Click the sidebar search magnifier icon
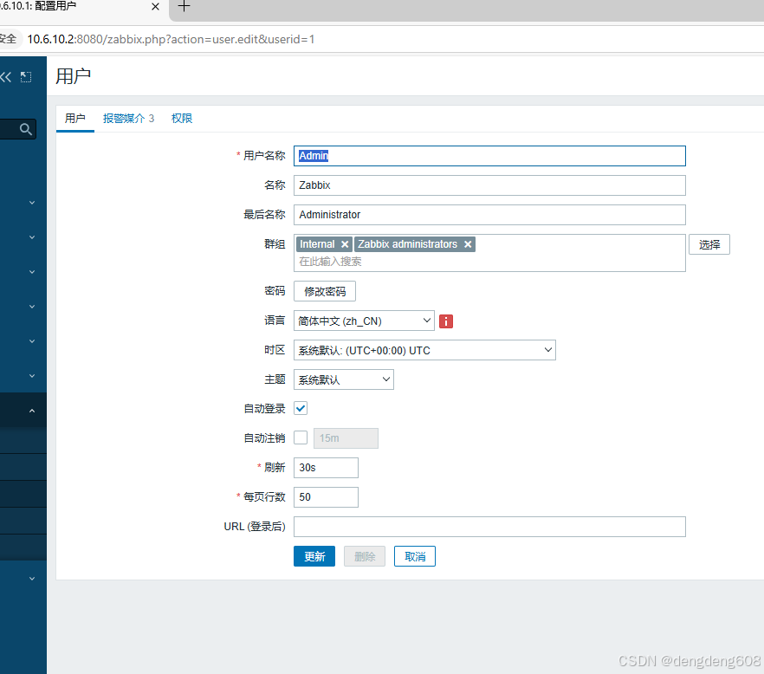Screen dimensions: 764x674 click(x=26, y=129)
